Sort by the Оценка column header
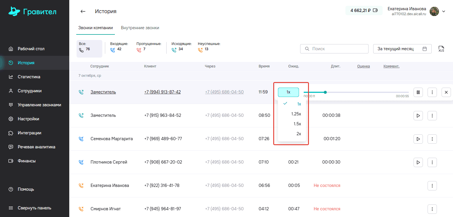 [363, 66]
